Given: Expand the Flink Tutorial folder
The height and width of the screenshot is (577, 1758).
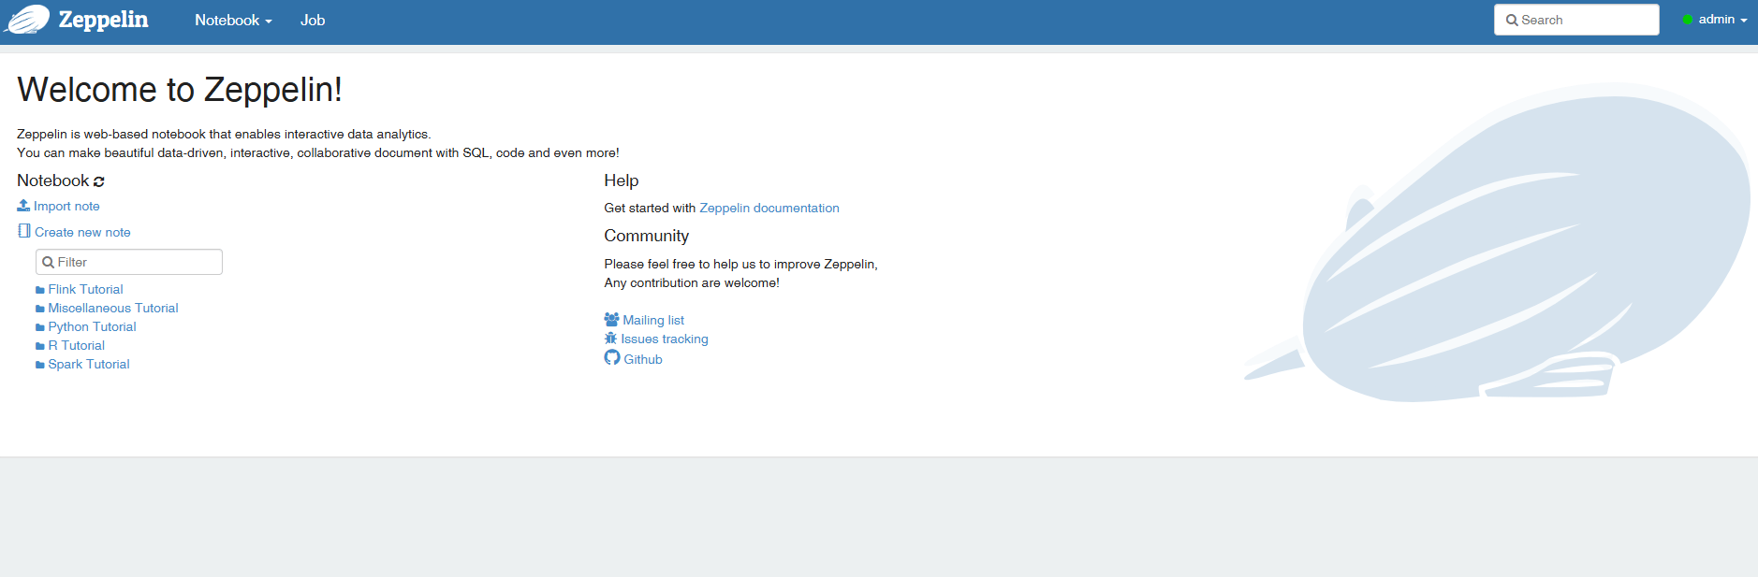Looking at the screenshot, I should point(85,290).
